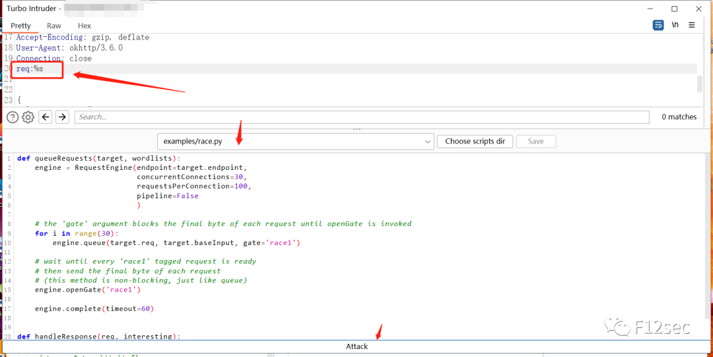This screenshot has height=357, width=713.
Task: Open the request editor hamburger menu
Action: pos(692,26)
